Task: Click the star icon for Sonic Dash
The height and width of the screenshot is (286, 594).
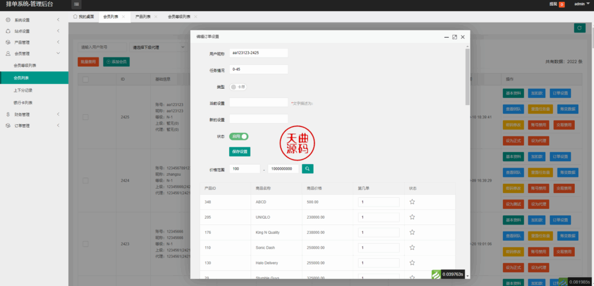Action: click(412, 247)
